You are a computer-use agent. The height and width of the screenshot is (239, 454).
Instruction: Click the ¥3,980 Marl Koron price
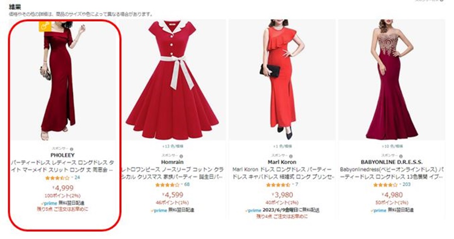tap(282, 195)
